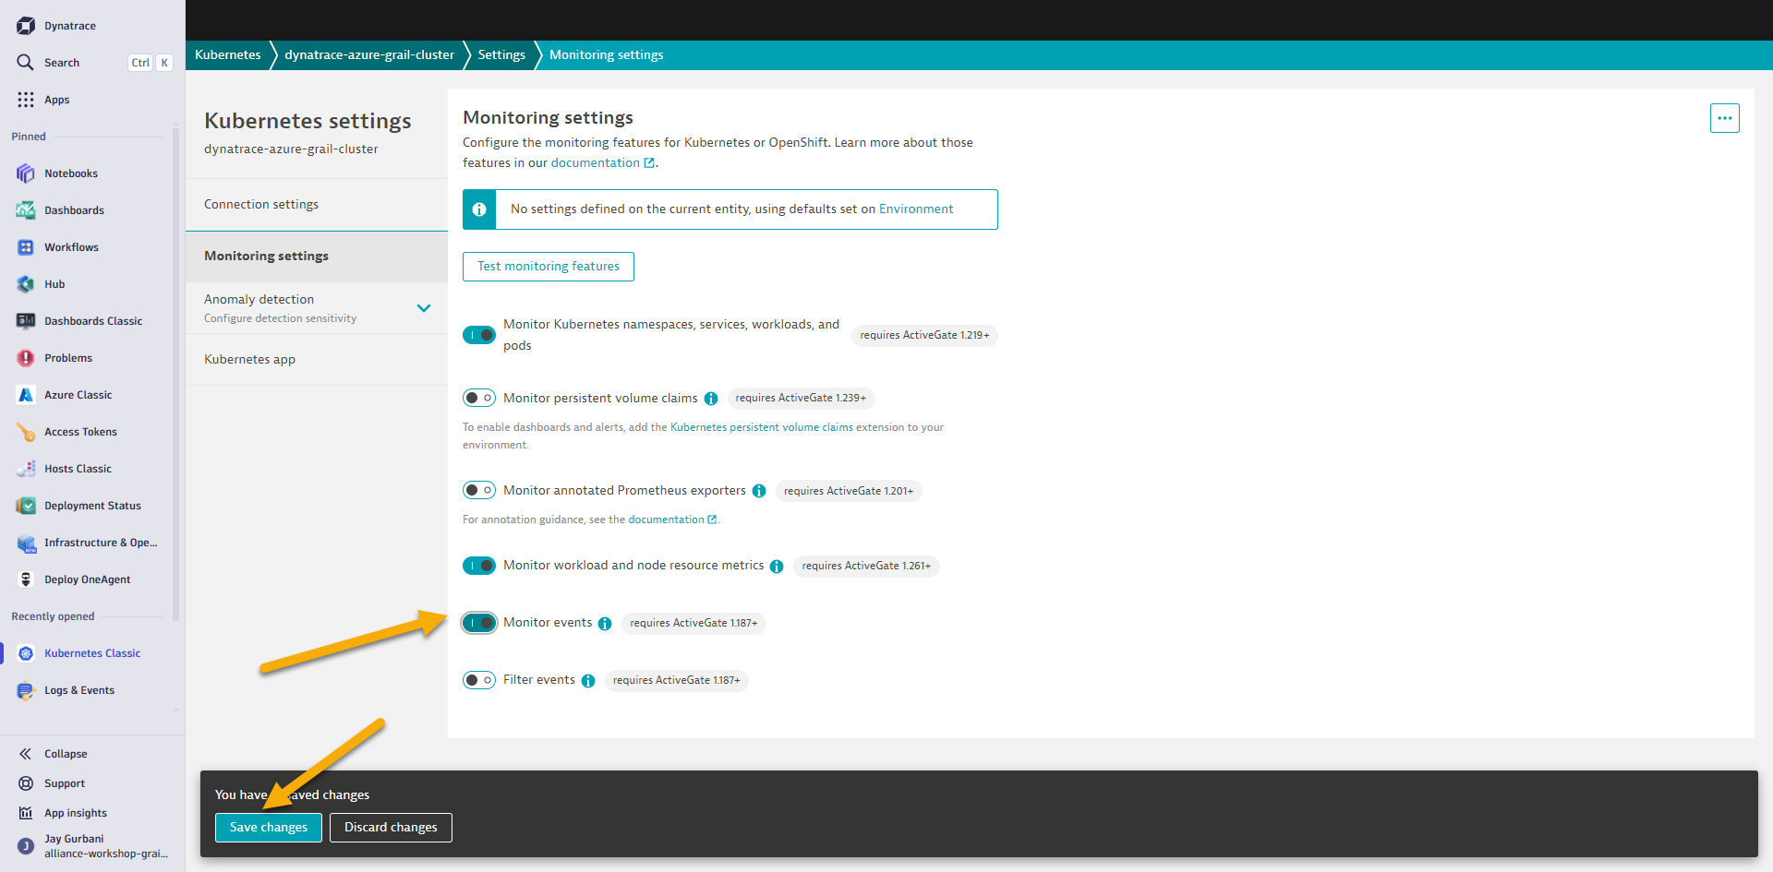Open Logs & Events from recently opened
This screenshot has width=1773, height=872.
pos(78,690)
